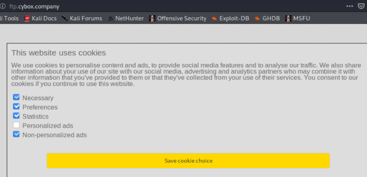Enable the Personalized ads checkbox
367x177 pixels.
coord(16,125)
